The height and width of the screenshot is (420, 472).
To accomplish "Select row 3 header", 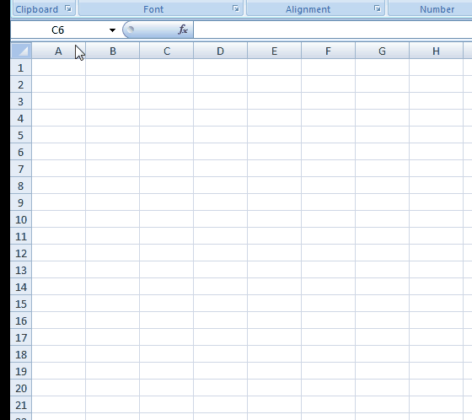I will [21, 101].
